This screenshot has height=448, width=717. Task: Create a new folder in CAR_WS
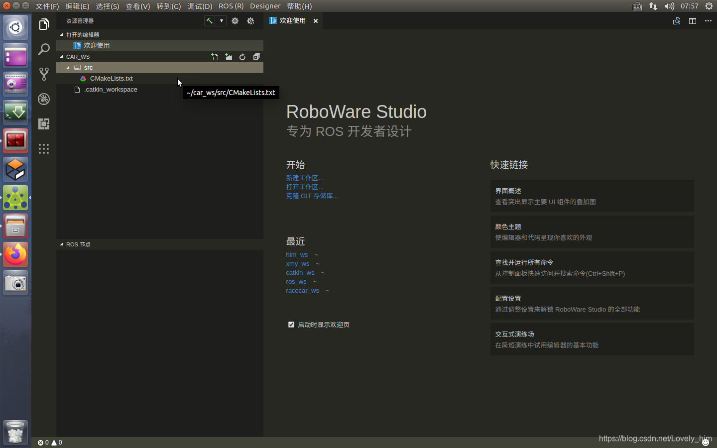pos(229,57)
